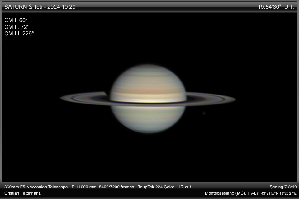Click the "360mm F5 Newtonian Telescope - F. 11000 mm" text

[50, 187]
